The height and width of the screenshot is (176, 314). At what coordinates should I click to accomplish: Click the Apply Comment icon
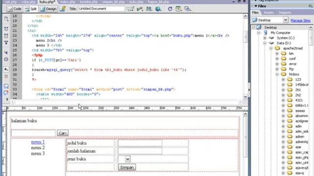point(6,86)
